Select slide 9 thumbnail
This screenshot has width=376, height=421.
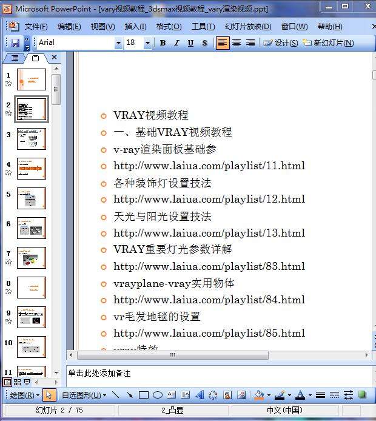(x=32, y=317)
